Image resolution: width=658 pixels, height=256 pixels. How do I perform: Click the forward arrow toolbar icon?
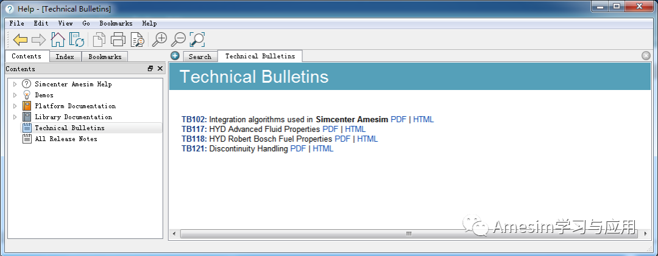38,40
